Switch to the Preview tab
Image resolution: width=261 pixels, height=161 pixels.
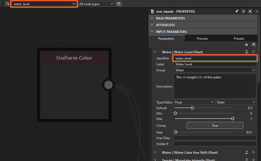pyautogui.click(x=203, y=39)
